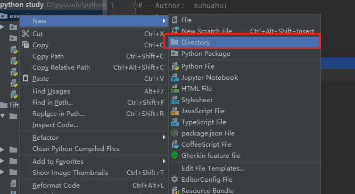Click the HTML File icon
355x194 pixels.
click(x=175, y=88)
